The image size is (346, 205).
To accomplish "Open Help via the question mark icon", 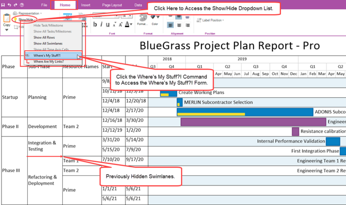I will pyautogui.click(x=22, y=5).
